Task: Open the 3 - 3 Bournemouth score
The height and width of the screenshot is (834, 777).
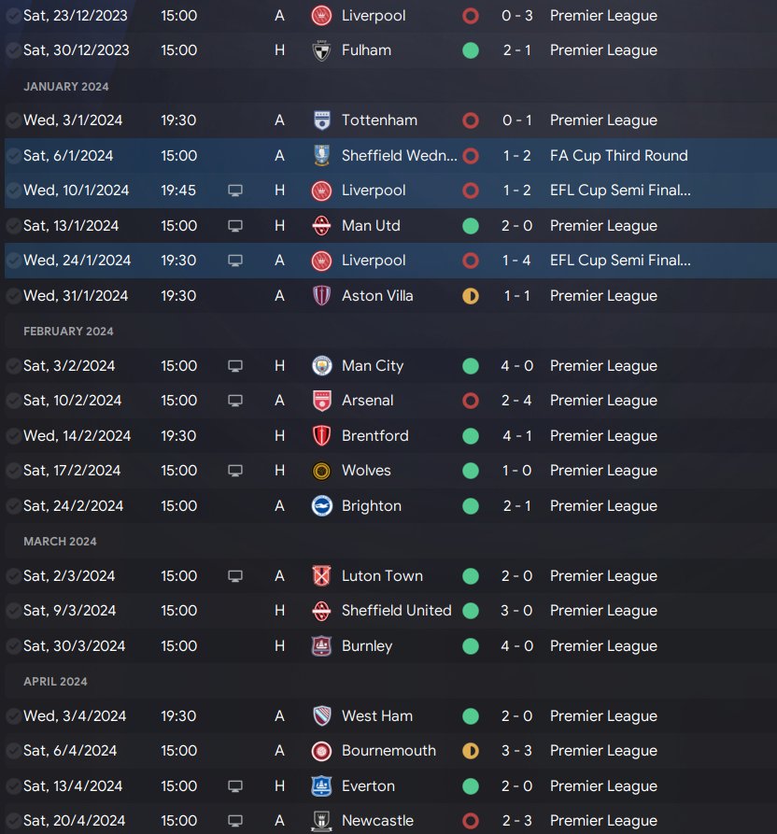Action: pyautogui.click(x=517, y=751)
